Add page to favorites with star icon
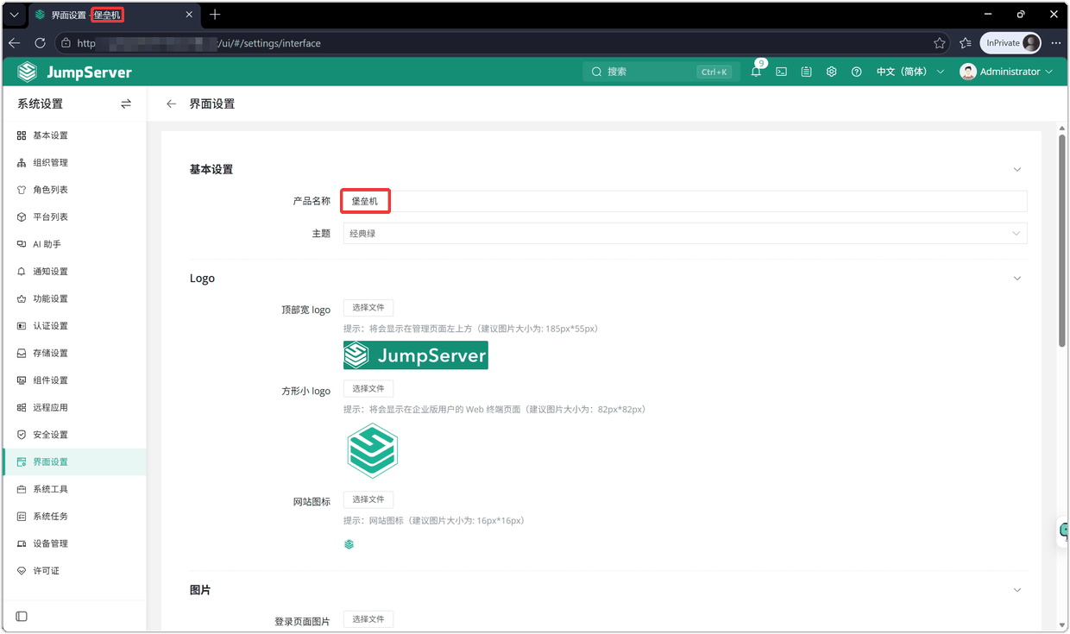The width and height of the screenshot is (1070, 634). (x=940, y=43)
